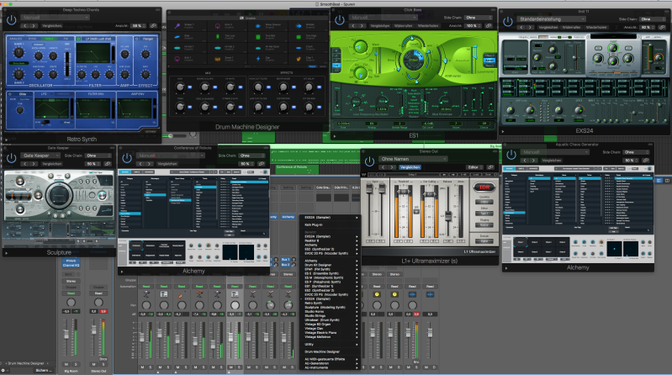The height and width of the screenshot is (375, 672).
Task: Click the Drum Machine Designer Kick mix knob
Action: (180, 87)
